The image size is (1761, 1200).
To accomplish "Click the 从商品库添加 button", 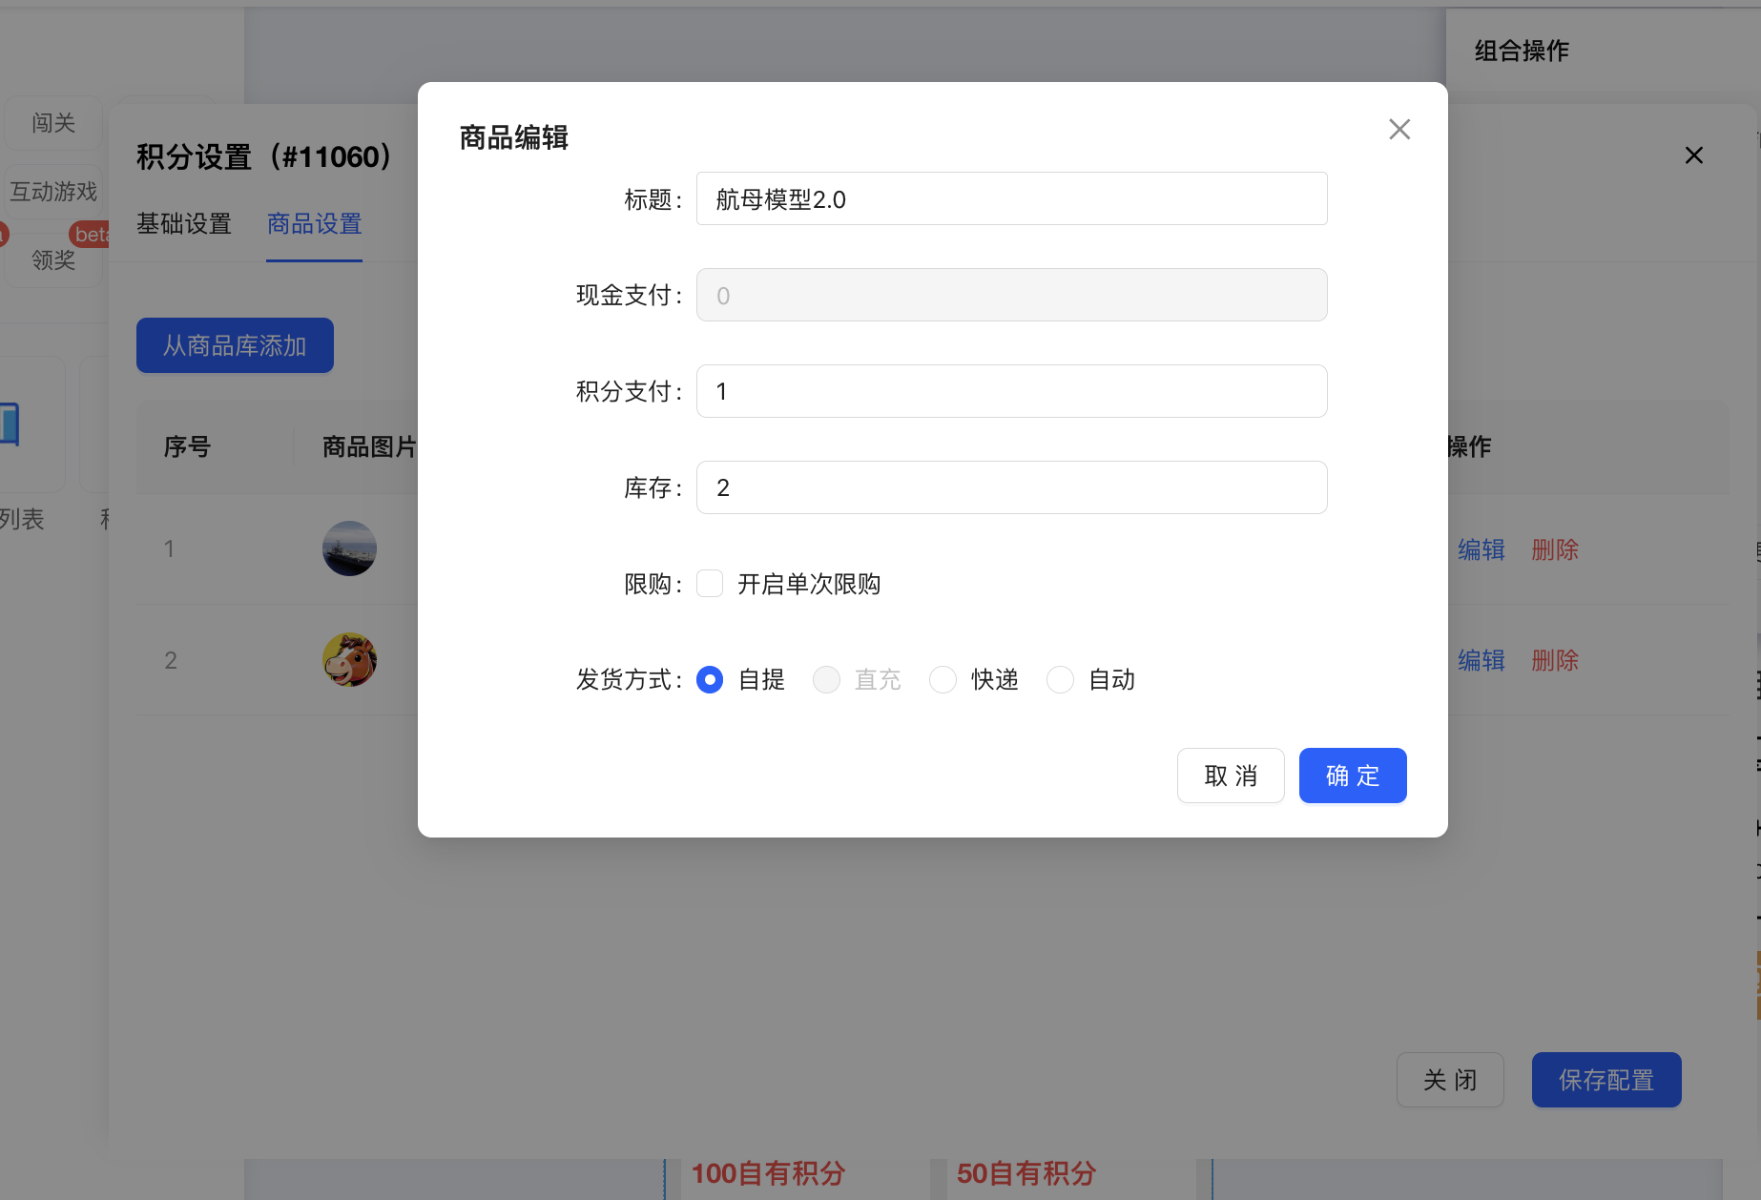I will 235,345.
